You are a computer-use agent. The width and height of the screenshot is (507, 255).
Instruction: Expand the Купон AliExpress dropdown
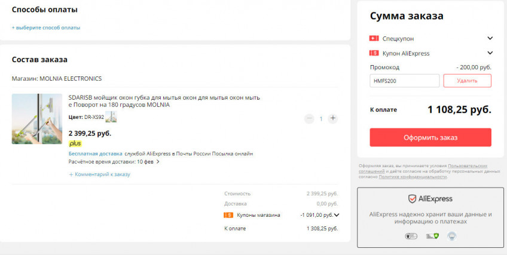[490, 53]
